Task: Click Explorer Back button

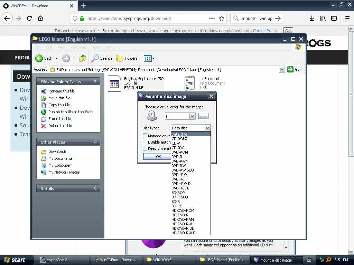Action: pos(44,58)
